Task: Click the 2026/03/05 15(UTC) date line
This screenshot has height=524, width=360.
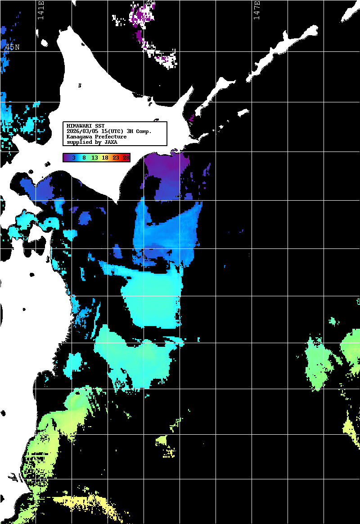Action: point(109,131)
